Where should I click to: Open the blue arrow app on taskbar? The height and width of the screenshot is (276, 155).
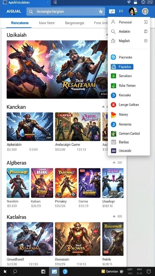coord(65,271)
